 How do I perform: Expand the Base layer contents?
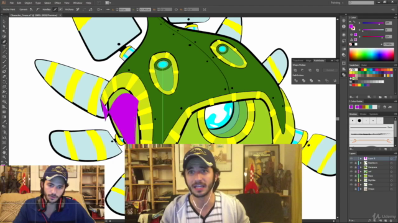click(x=361, y=176)
